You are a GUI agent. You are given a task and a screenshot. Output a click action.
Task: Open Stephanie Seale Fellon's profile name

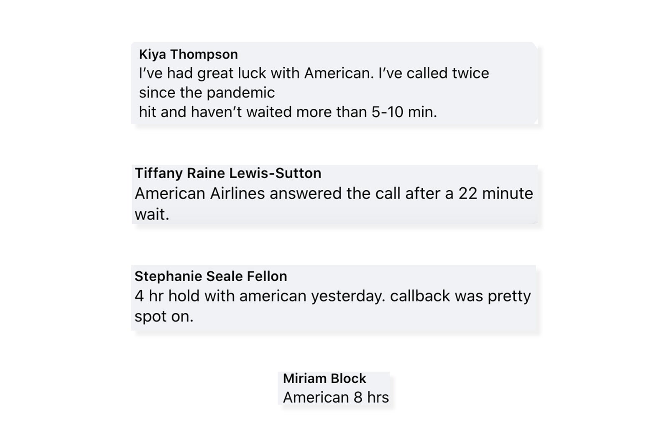tap(211, 276)
